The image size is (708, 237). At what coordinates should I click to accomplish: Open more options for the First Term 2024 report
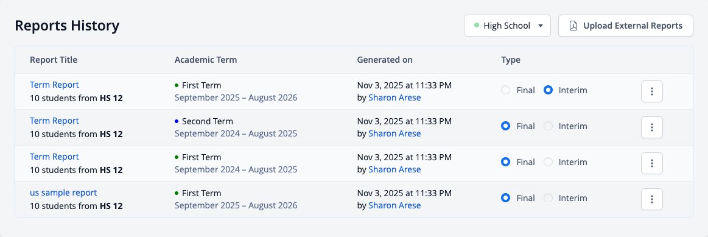pyautogui.click(x=651, y=163)
